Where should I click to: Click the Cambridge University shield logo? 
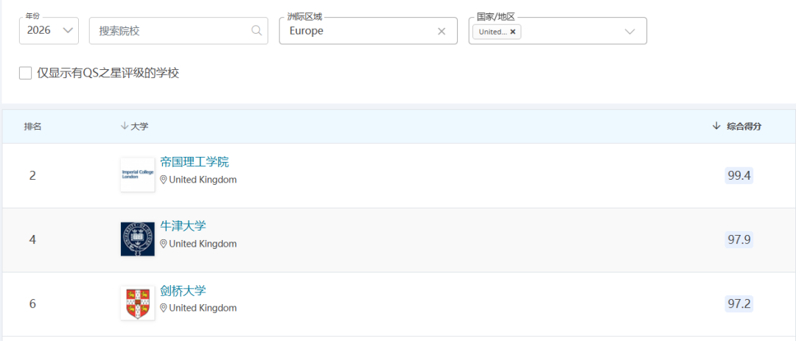coord(138,303)
